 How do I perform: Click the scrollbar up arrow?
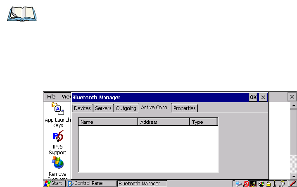(x=294, y=105)
